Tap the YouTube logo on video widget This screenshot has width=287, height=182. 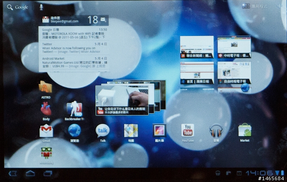[x=100, y=110]
